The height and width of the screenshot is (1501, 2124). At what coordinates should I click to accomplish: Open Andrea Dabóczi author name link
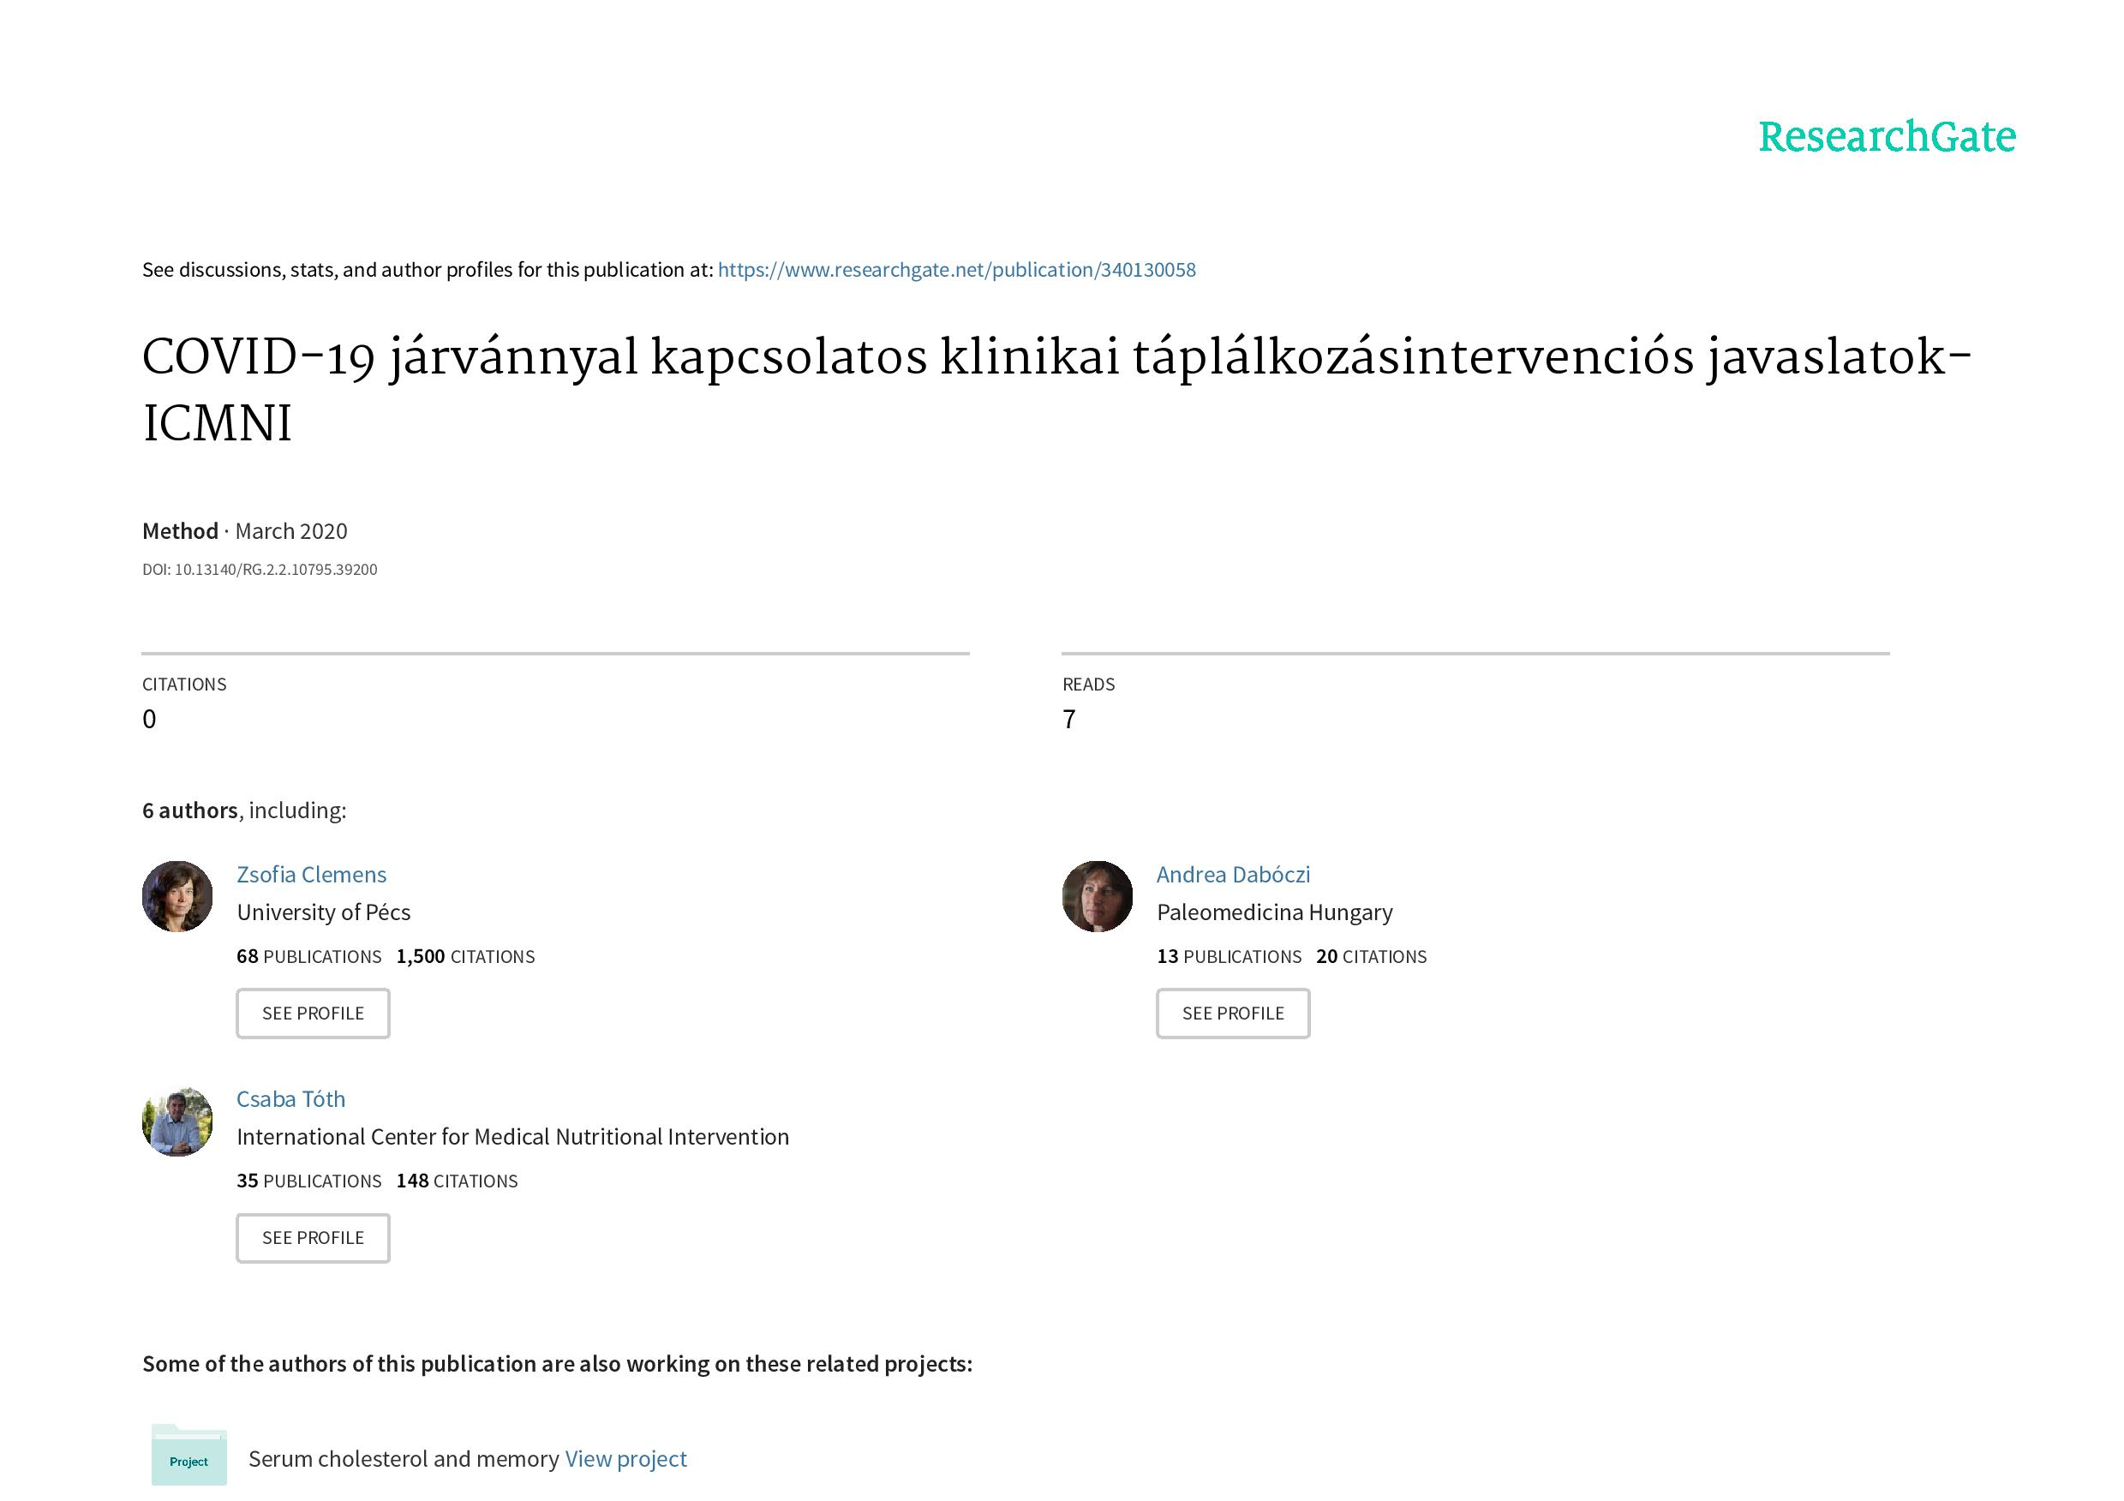point(1232,874)
